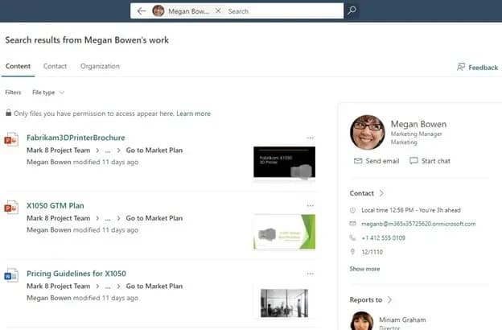Expand the Reports to chevron
The width and height of the screenshot is (502, 330).
389,299
